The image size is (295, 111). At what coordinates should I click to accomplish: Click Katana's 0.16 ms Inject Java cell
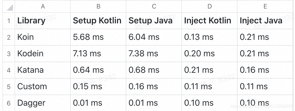click(265, 70)
